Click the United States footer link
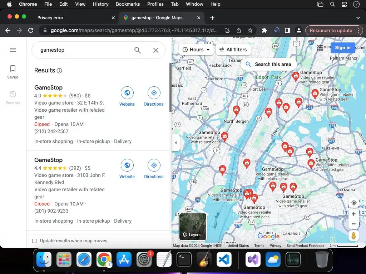Screen dimensions: 366x274 [x=238, y=245]
